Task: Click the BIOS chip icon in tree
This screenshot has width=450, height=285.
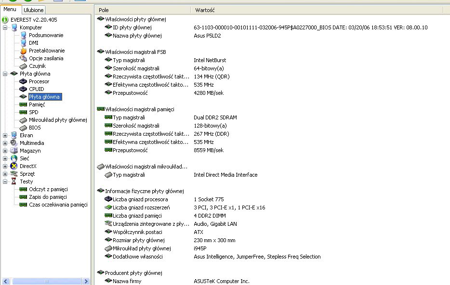Action: click(23, 128)
